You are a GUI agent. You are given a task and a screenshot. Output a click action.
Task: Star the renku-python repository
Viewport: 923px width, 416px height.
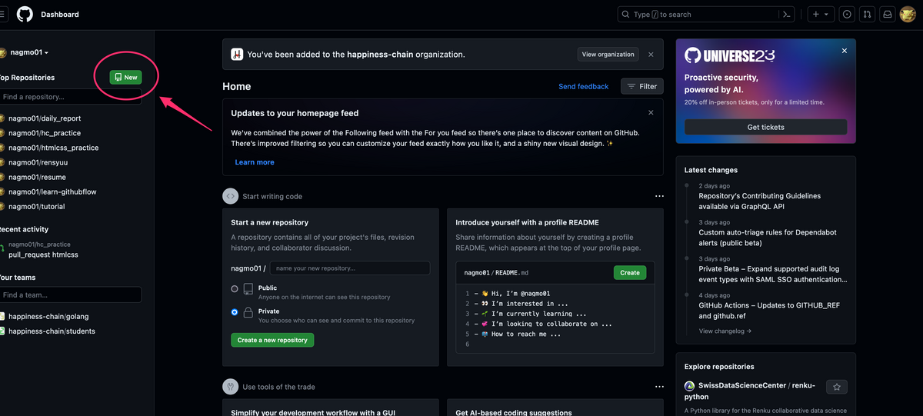pyautogui.click(x=836, y=387)
